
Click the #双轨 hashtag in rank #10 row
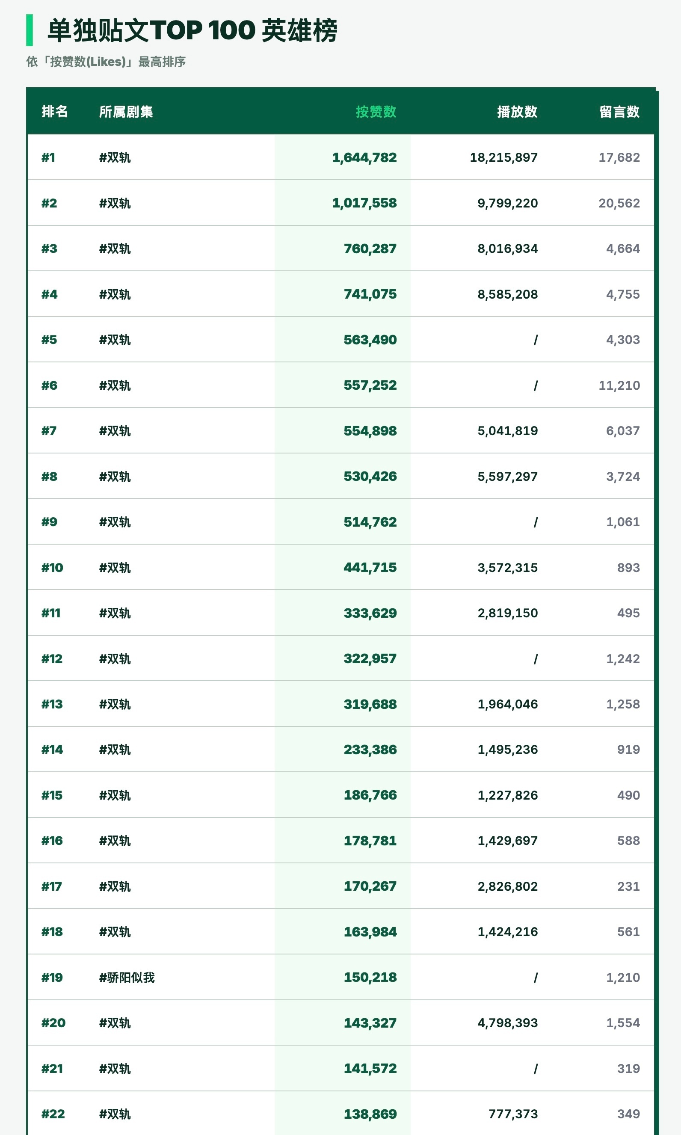tap(115, 567)
